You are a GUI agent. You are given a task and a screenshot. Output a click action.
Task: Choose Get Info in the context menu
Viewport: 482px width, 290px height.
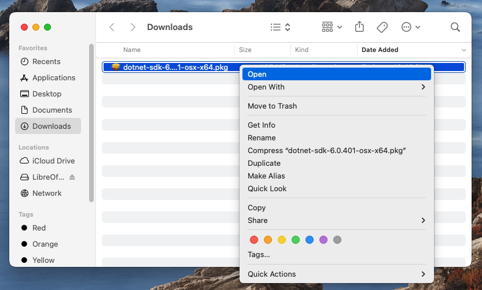337,125
